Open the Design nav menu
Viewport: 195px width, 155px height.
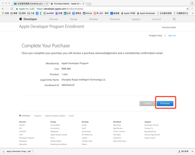coord(74,19)
